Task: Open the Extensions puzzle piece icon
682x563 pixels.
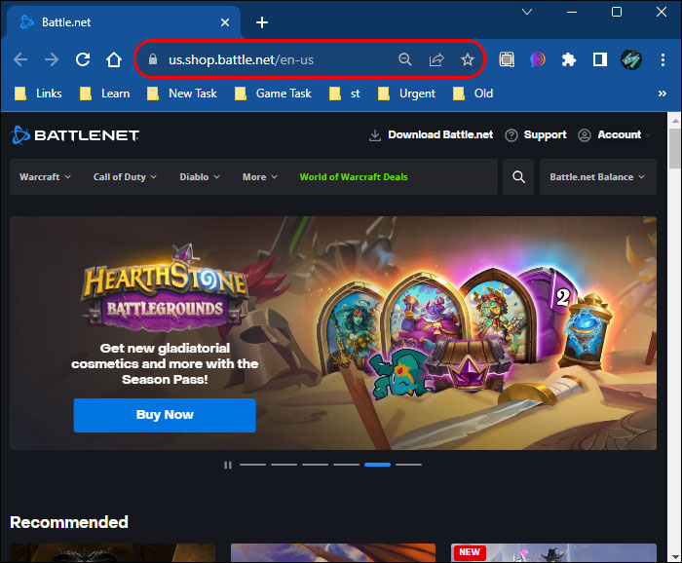Action: 569,59
